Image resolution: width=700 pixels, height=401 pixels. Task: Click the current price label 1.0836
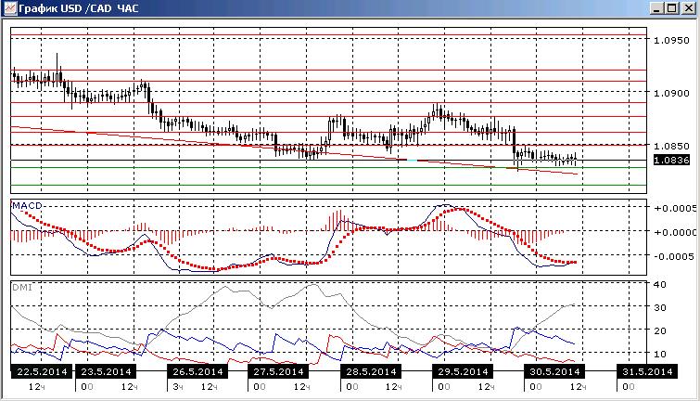(x=671, y=160)
